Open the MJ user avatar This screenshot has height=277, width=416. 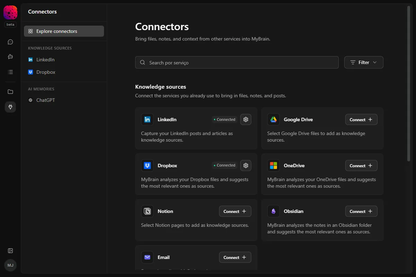[10, 265]
